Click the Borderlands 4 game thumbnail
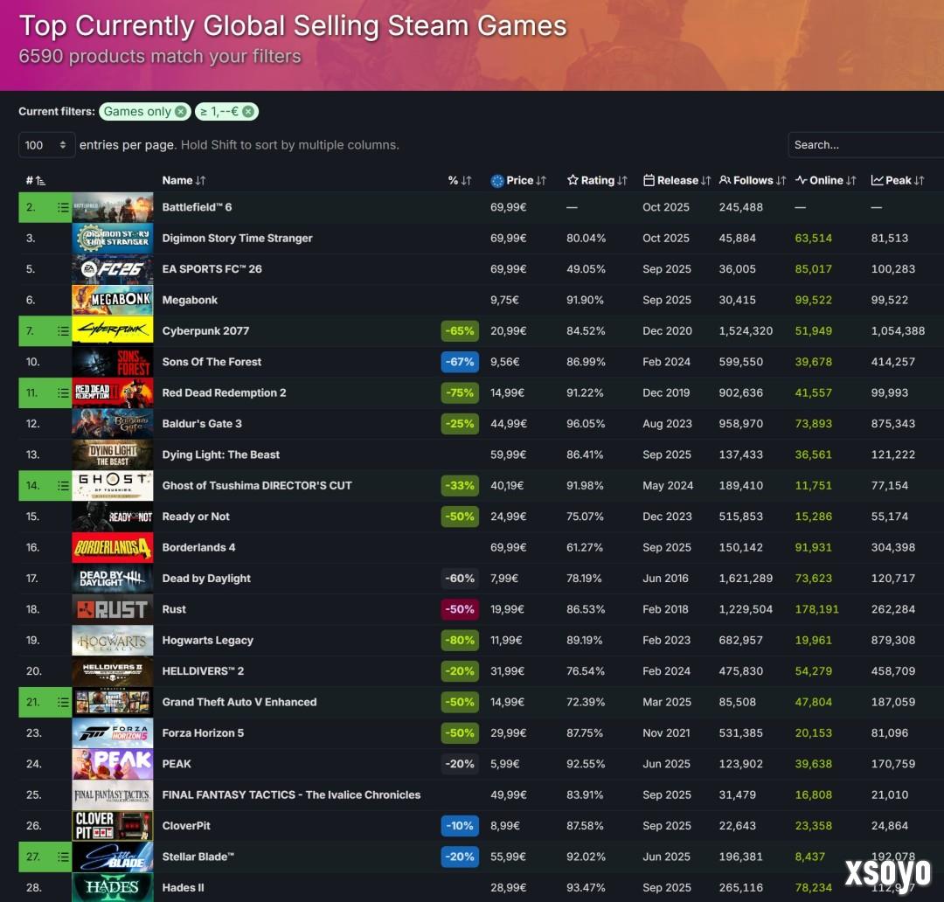This screenshot has height=902, width=944. [x=113, y=548]
